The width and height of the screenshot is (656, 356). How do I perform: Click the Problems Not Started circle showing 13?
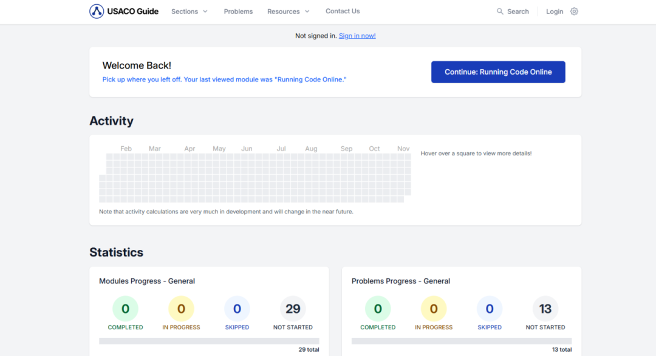tap(545, 309)
